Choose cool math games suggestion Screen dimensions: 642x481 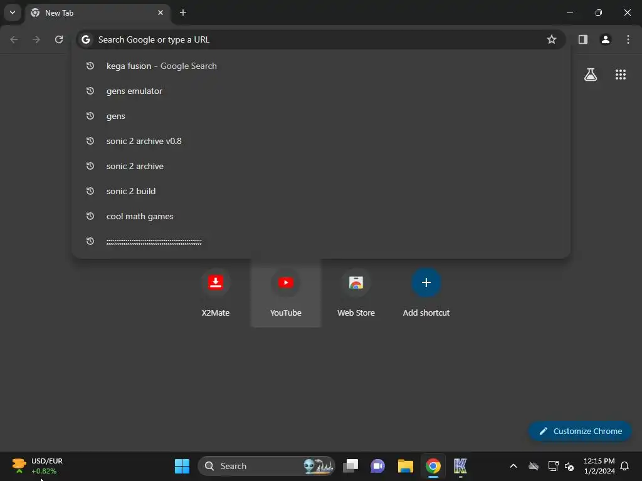pyautogui.click(x=321, y=216)
